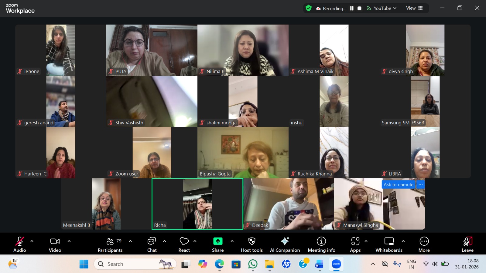
Task: Expand audio options arrow next to Audio
Action: coord(32,241)
